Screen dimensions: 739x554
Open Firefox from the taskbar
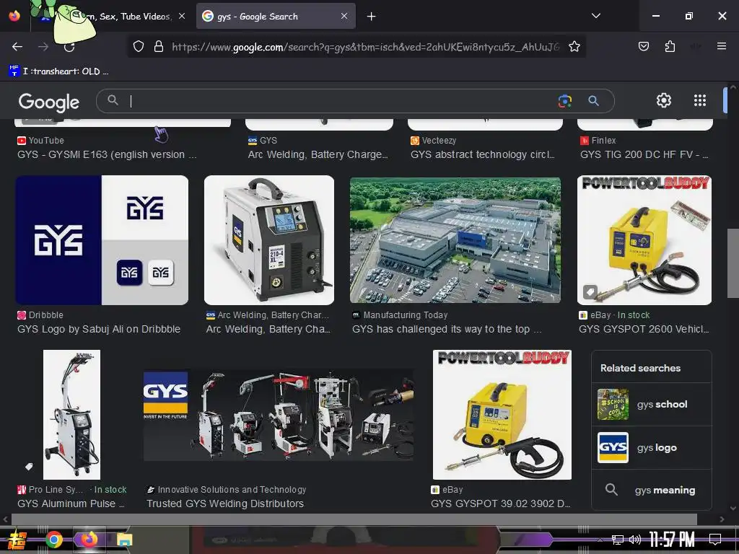click(x=89, y=540)
